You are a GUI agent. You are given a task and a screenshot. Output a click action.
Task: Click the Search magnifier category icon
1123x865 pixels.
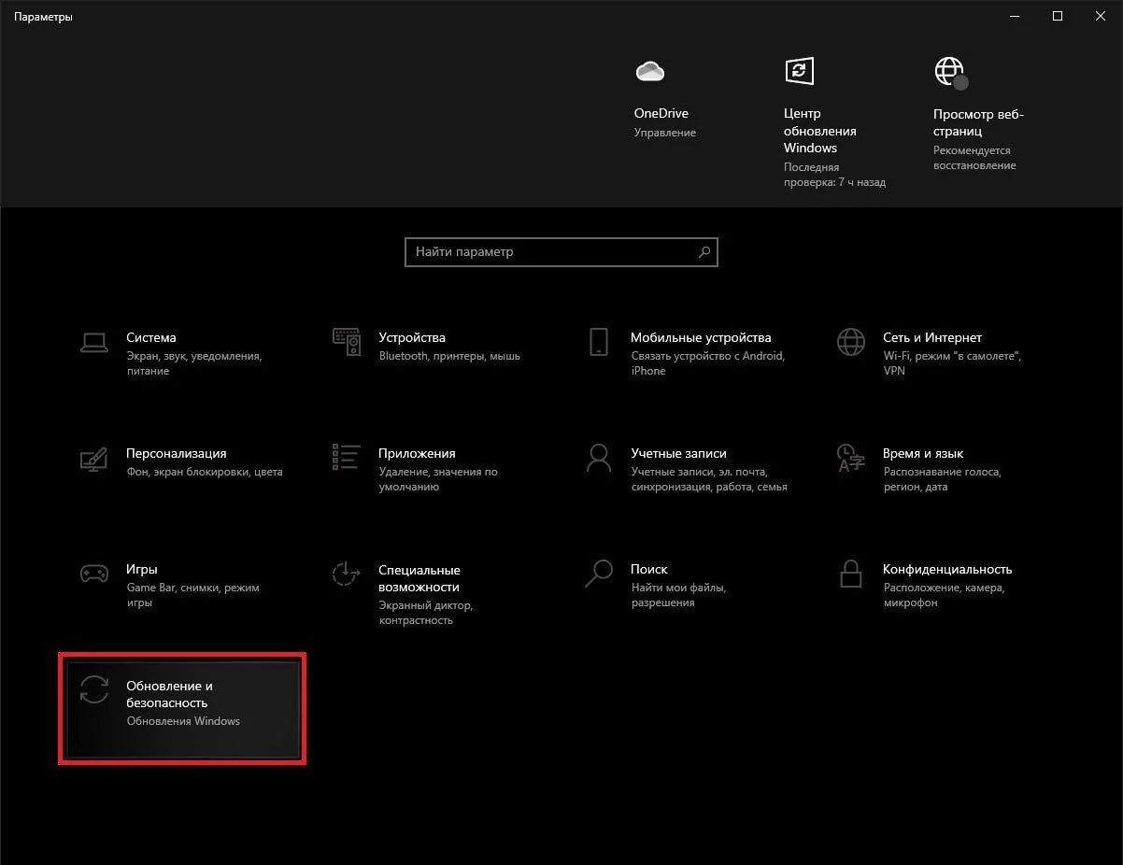(599, 574)
